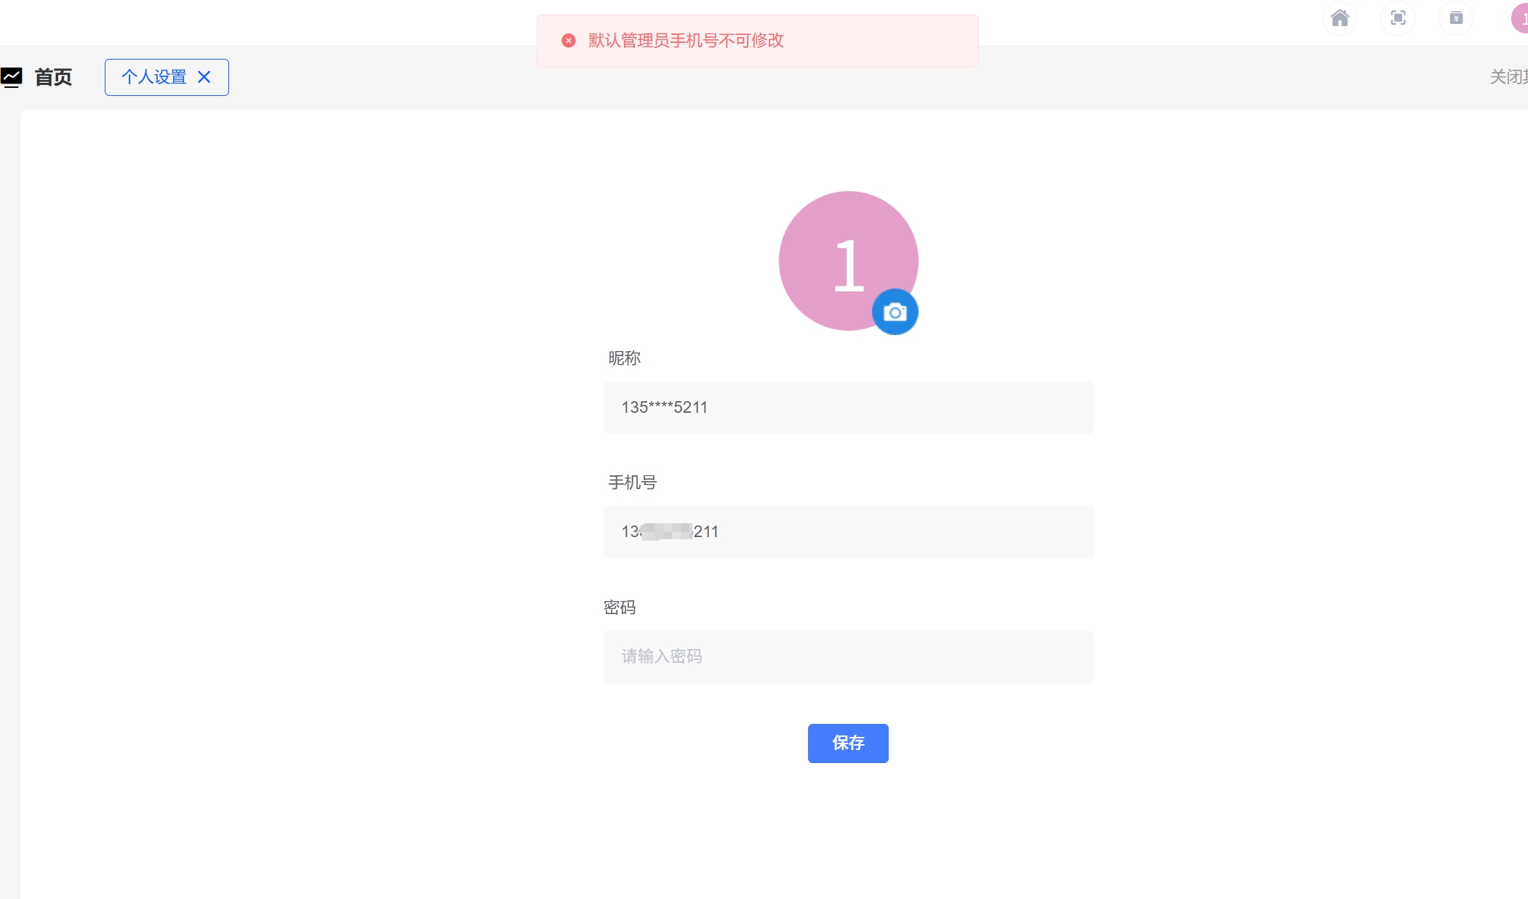
Task: Click the chart icon beside 首页
Action: pos(12,77)
